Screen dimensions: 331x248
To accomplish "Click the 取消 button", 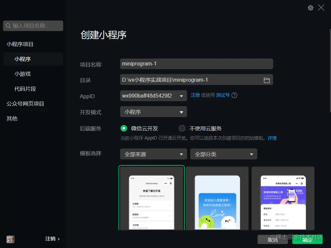I will [272, 240].
